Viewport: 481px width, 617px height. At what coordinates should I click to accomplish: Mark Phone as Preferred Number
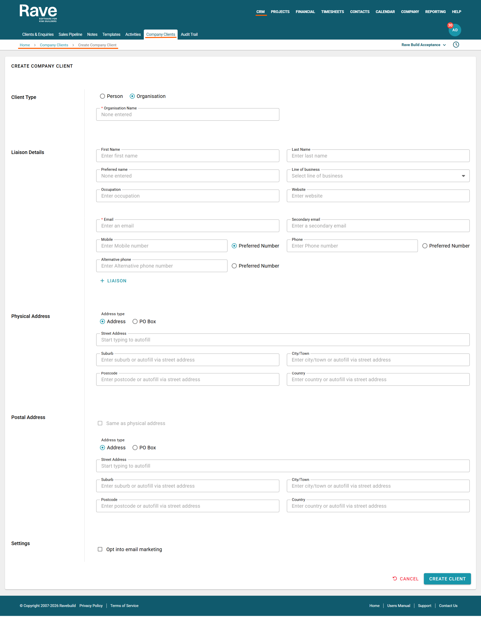tap(425, 246)
